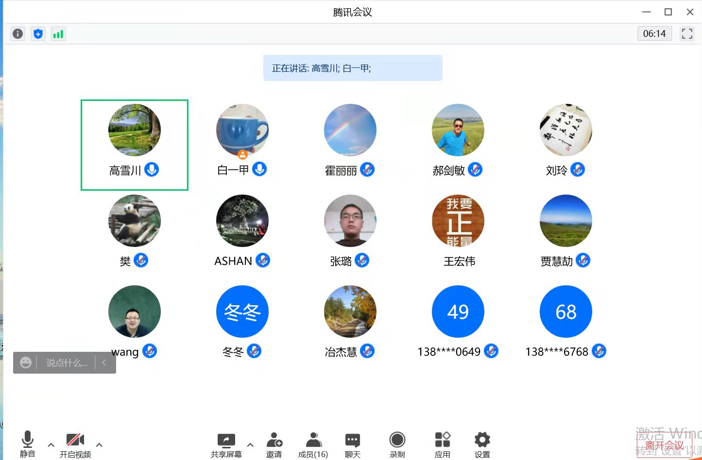Toggle microphone icon next to 高雪川

click(152, 170)
